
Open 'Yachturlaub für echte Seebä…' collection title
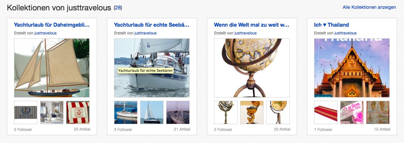[152, 25]
